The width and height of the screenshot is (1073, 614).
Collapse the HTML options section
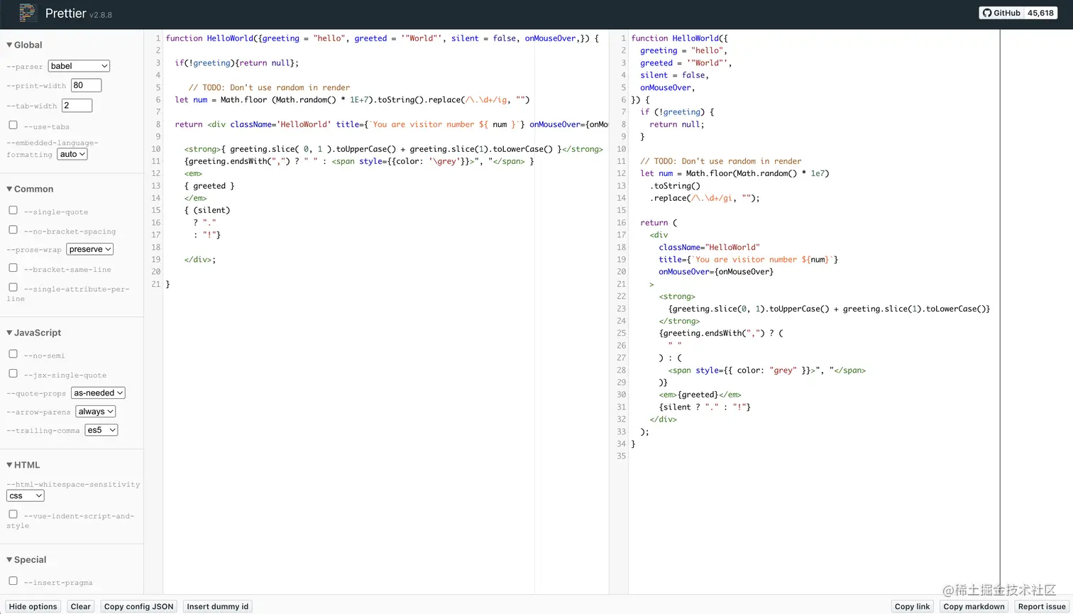point(23,465)
